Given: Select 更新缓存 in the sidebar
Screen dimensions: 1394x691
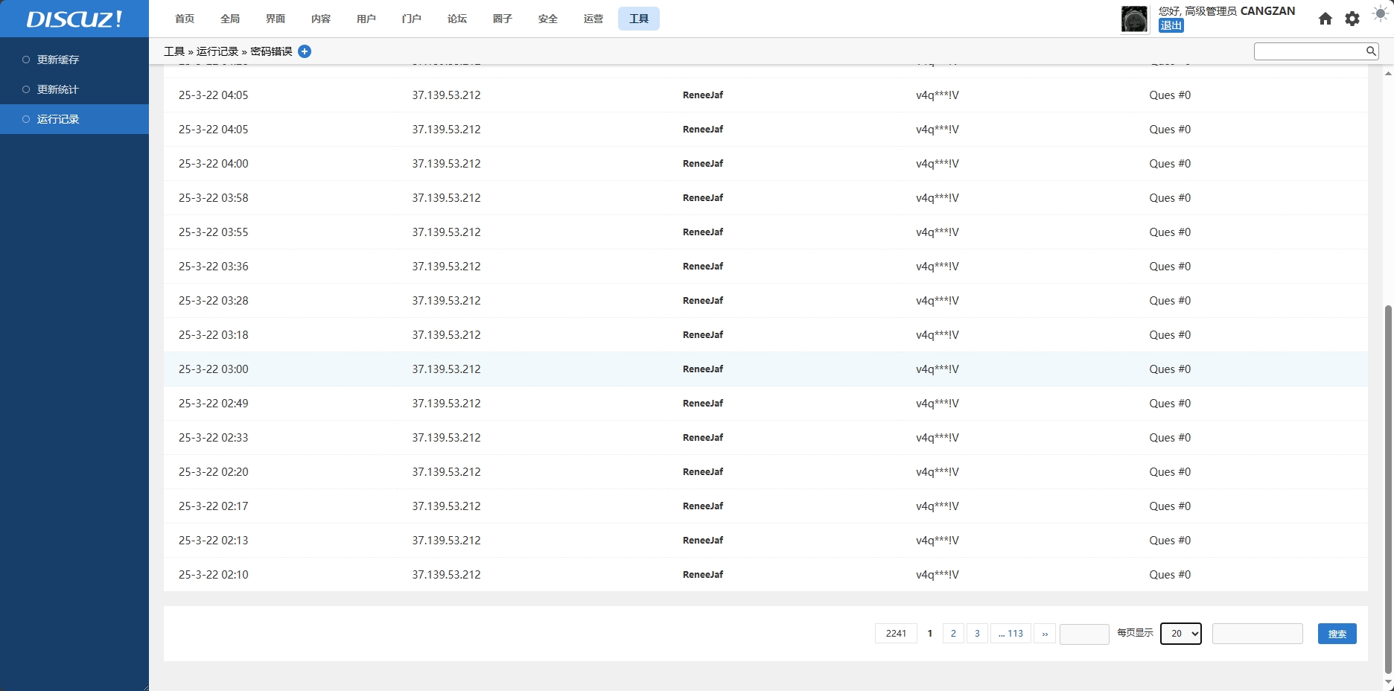Looking at the screenshot, I should [58, 60].
